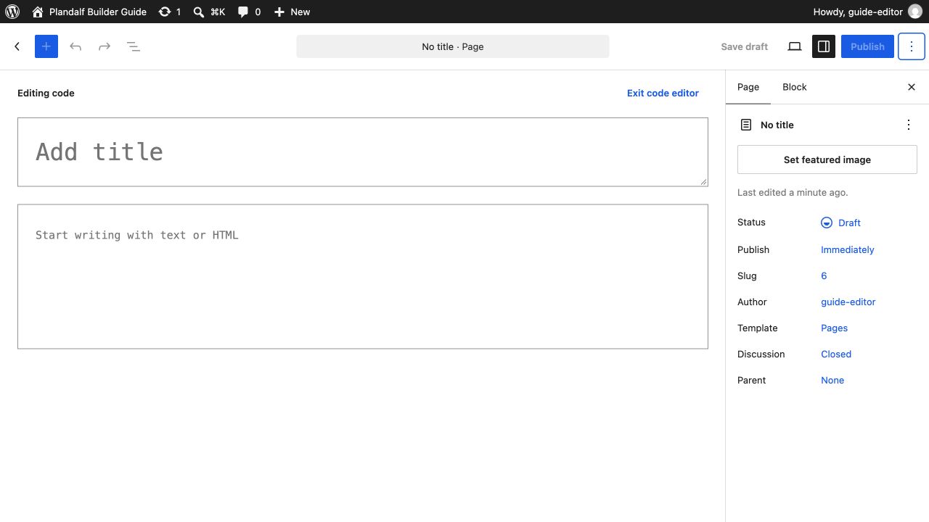
Task: Switch to the Page tab
Action: tap(748, 87)
